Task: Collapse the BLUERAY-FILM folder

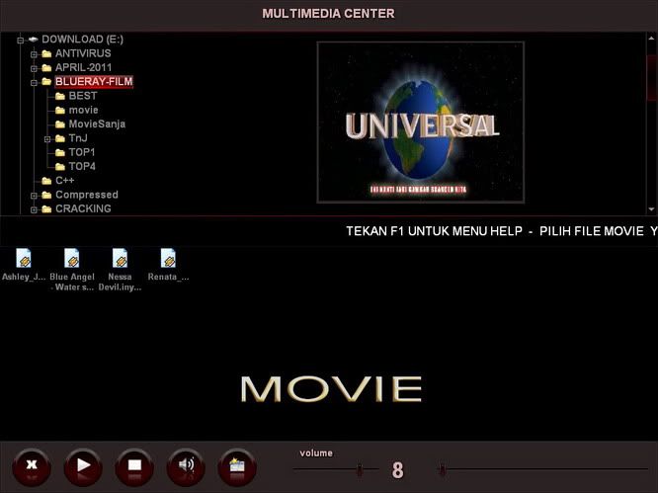Action: pos(34,83)
